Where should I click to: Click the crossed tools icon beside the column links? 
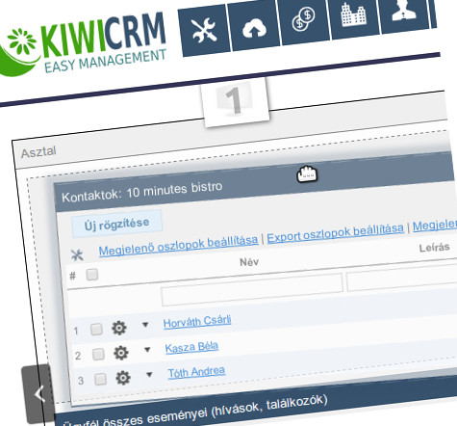click(x=77, y=255)
